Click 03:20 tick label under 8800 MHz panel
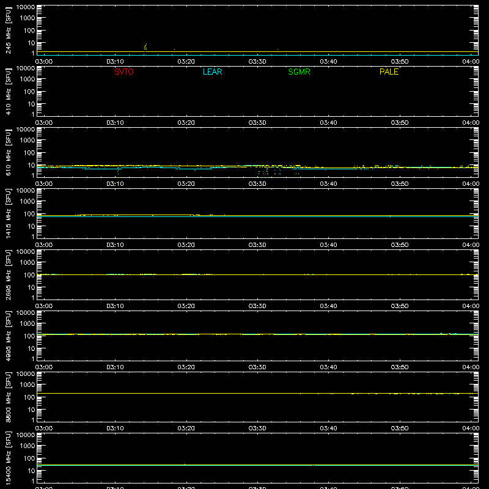The width and height of the screenshot is (489, 489). point(186,428)
